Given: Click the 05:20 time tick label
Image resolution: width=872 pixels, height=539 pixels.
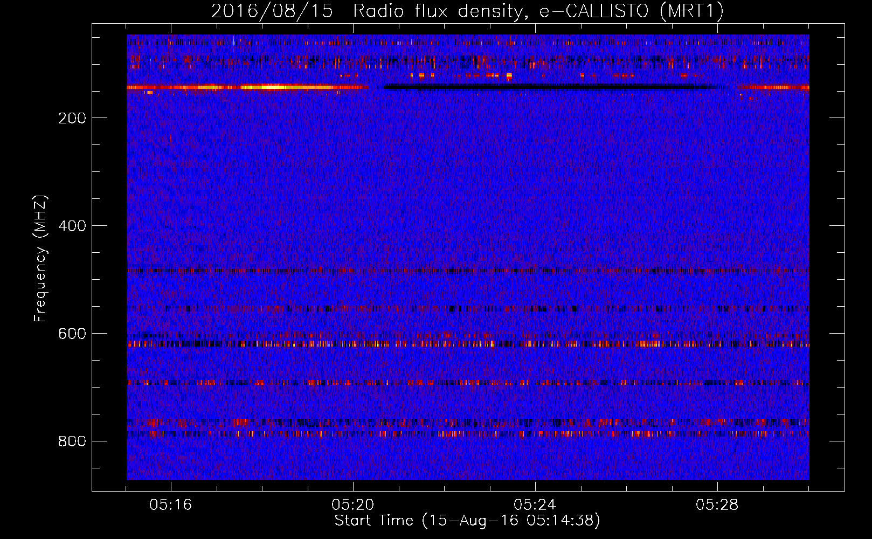Looking at the screenshot, I should [353, 505].
